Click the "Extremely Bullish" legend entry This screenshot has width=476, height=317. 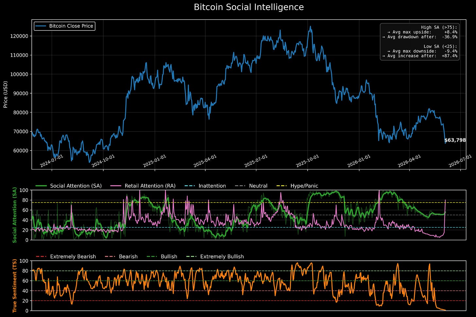click(x=215, y=257)
